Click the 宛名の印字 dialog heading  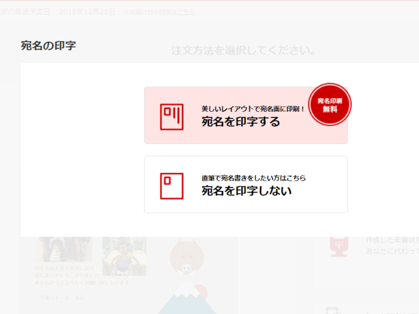tap(48, 45)
